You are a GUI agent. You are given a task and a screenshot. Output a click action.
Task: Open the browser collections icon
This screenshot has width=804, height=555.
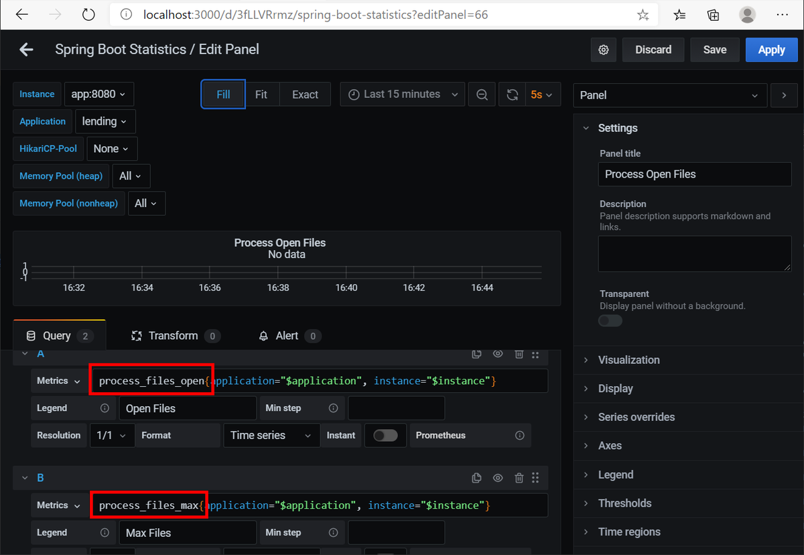714,15
